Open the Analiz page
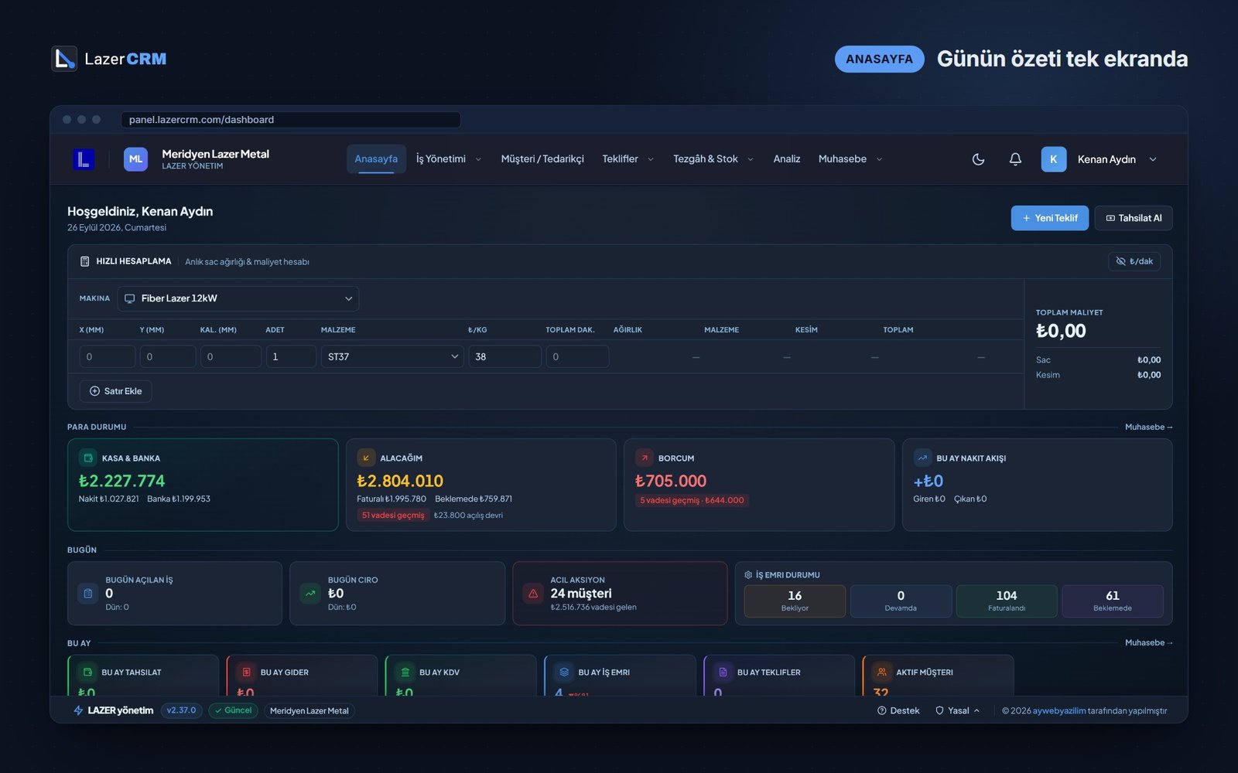 pyautogui.click(x=787, y=159)
